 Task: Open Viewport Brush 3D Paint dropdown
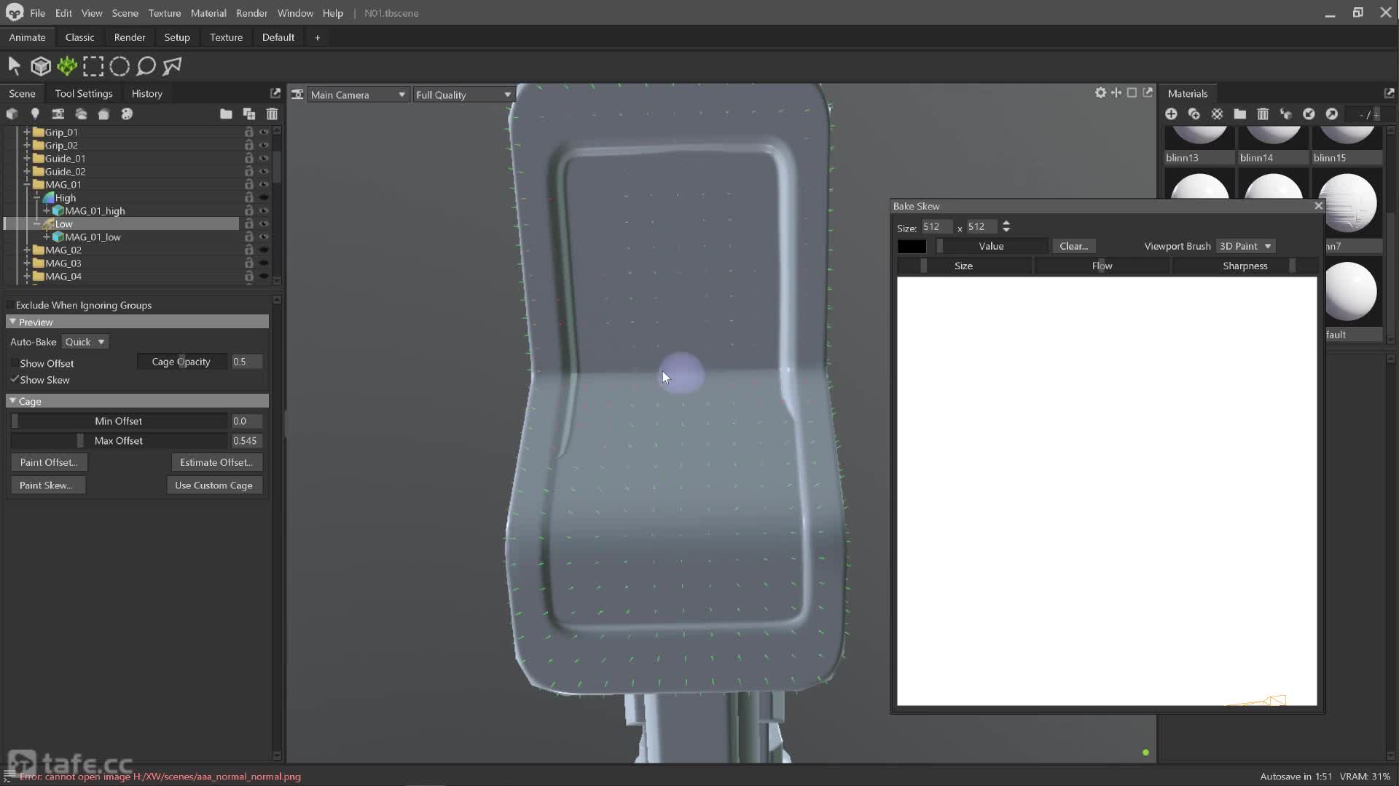pyautogui.click(x=1245, y=246)
